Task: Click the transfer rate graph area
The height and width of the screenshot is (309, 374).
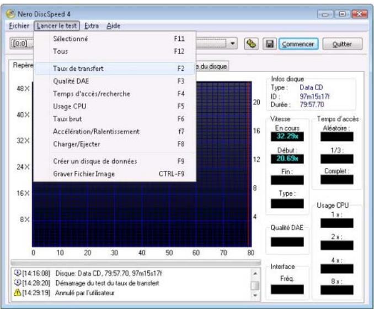Action: click(142, 214)
